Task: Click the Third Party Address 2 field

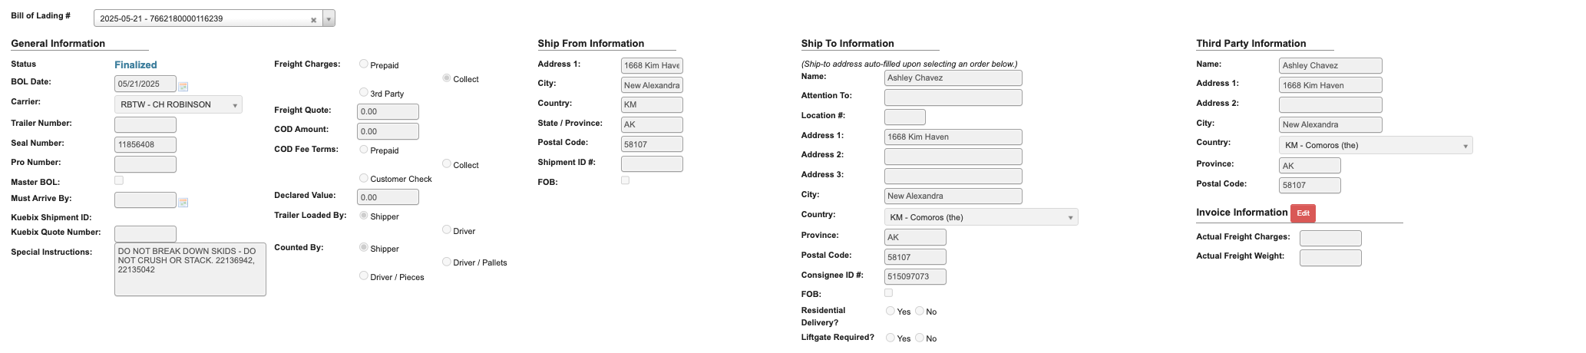Action: click(x=1330, y=104)
